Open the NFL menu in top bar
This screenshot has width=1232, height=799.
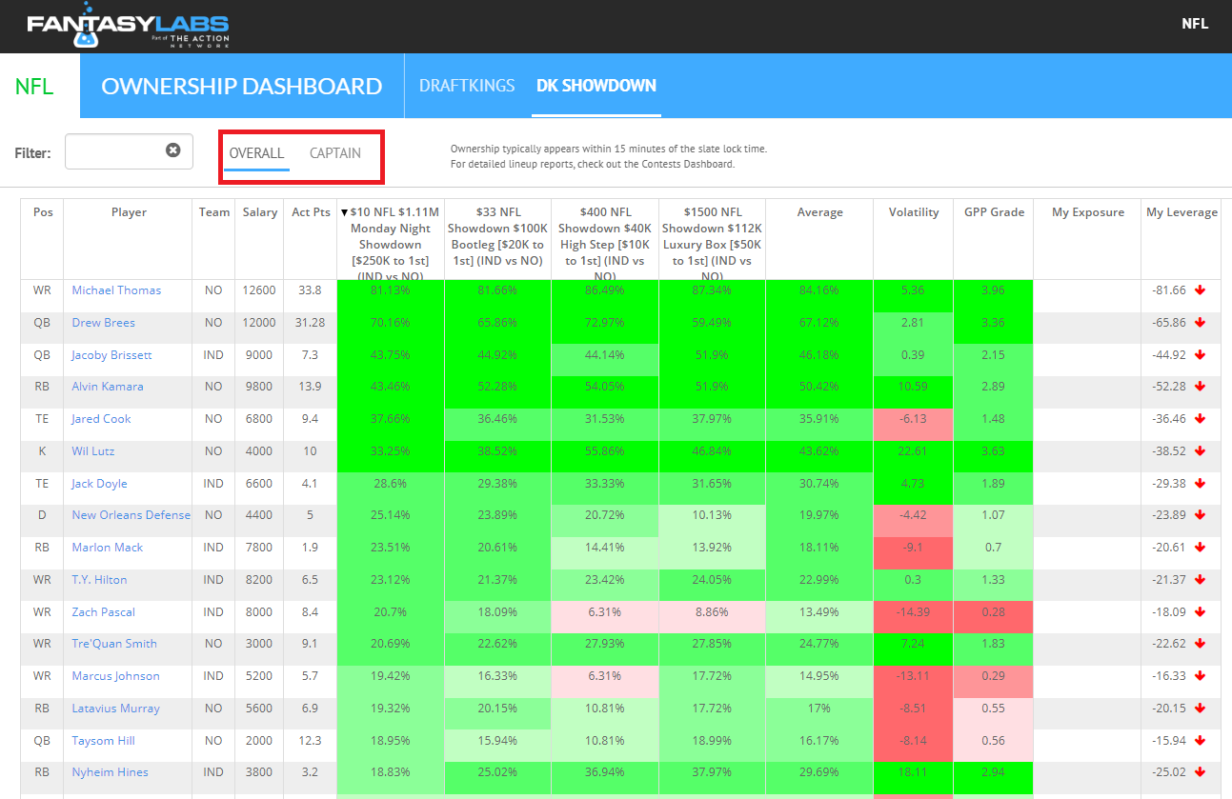coord(1195,24)
